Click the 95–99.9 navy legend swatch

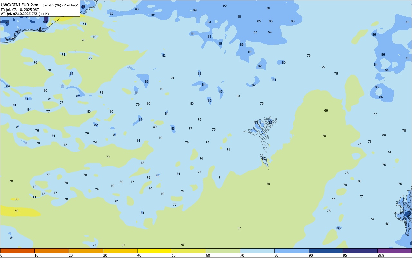point(360,251)
